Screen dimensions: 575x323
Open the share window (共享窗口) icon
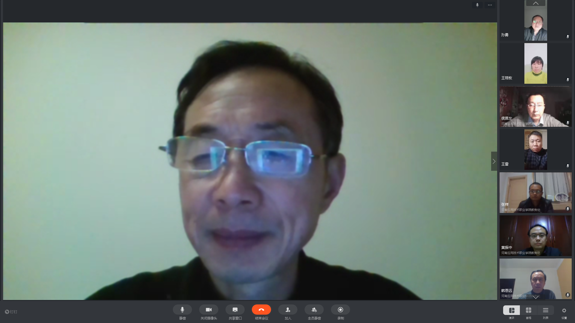click(235, 310)
